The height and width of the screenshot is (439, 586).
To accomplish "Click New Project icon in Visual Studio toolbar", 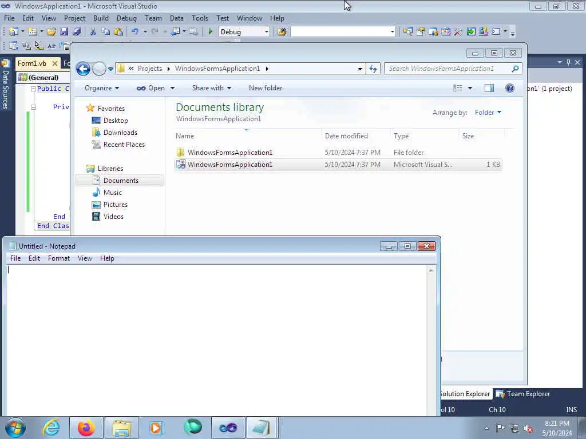I will pos(14,32).
